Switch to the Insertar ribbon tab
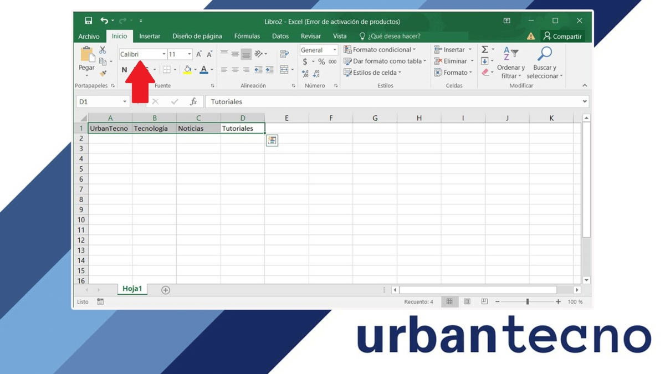665x374 pixels. pyautogui.click(x=150, y=36)
